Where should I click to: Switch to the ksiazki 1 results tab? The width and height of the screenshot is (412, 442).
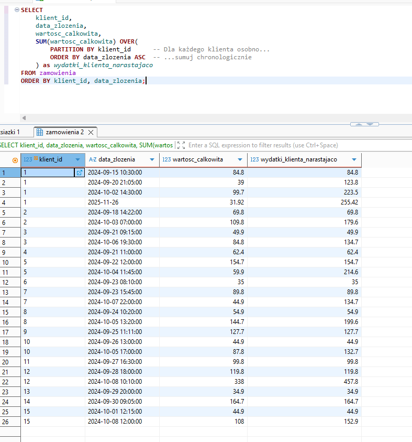point(10,132)
